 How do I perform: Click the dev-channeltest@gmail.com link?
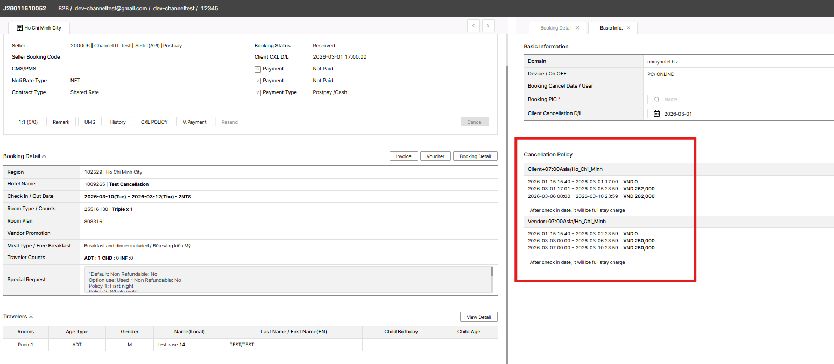pyautogui.click(x=110, y=9)
